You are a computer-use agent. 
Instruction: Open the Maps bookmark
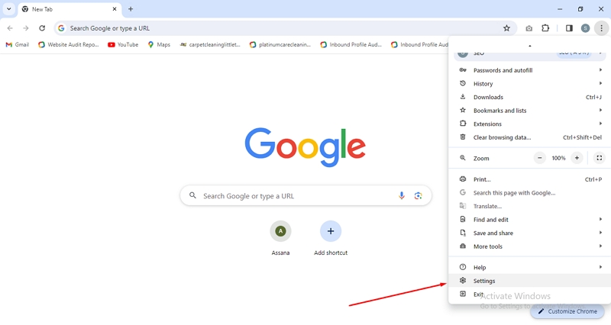(x=159, y=45)
